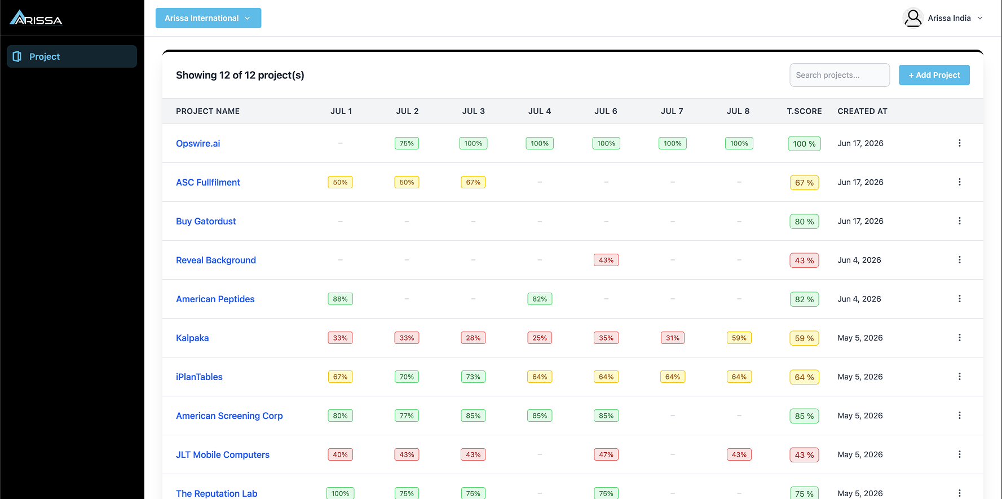1002x499 pixels.
Task: Open the Opswire.ai project link
Action: [198, 143]
